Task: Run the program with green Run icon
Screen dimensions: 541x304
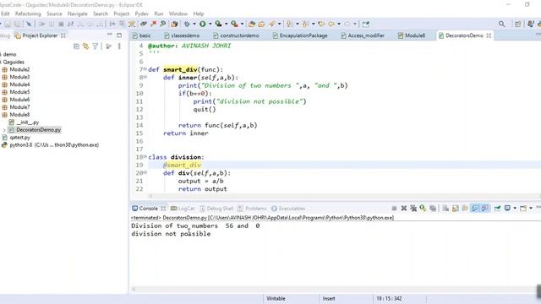Action: tap(203, 24)
